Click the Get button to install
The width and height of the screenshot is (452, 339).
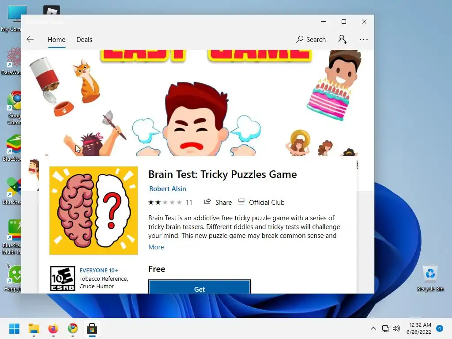coord(200,287)
